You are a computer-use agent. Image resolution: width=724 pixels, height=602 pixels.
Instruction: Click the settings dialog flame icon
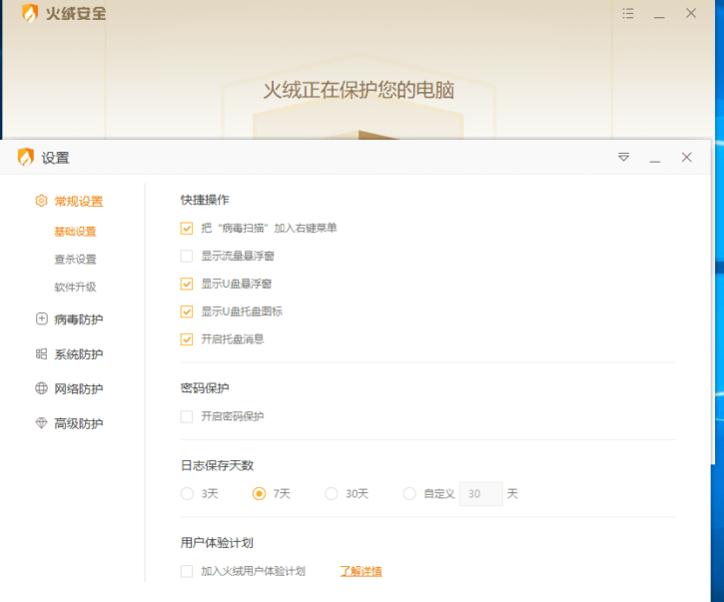click(25, 158)
